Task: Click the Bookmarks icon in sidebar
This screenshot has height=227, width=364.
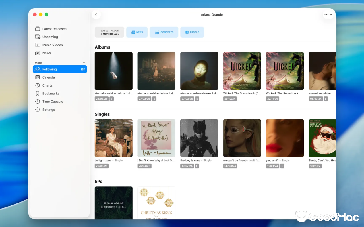Action: click(x=38, y=93)
